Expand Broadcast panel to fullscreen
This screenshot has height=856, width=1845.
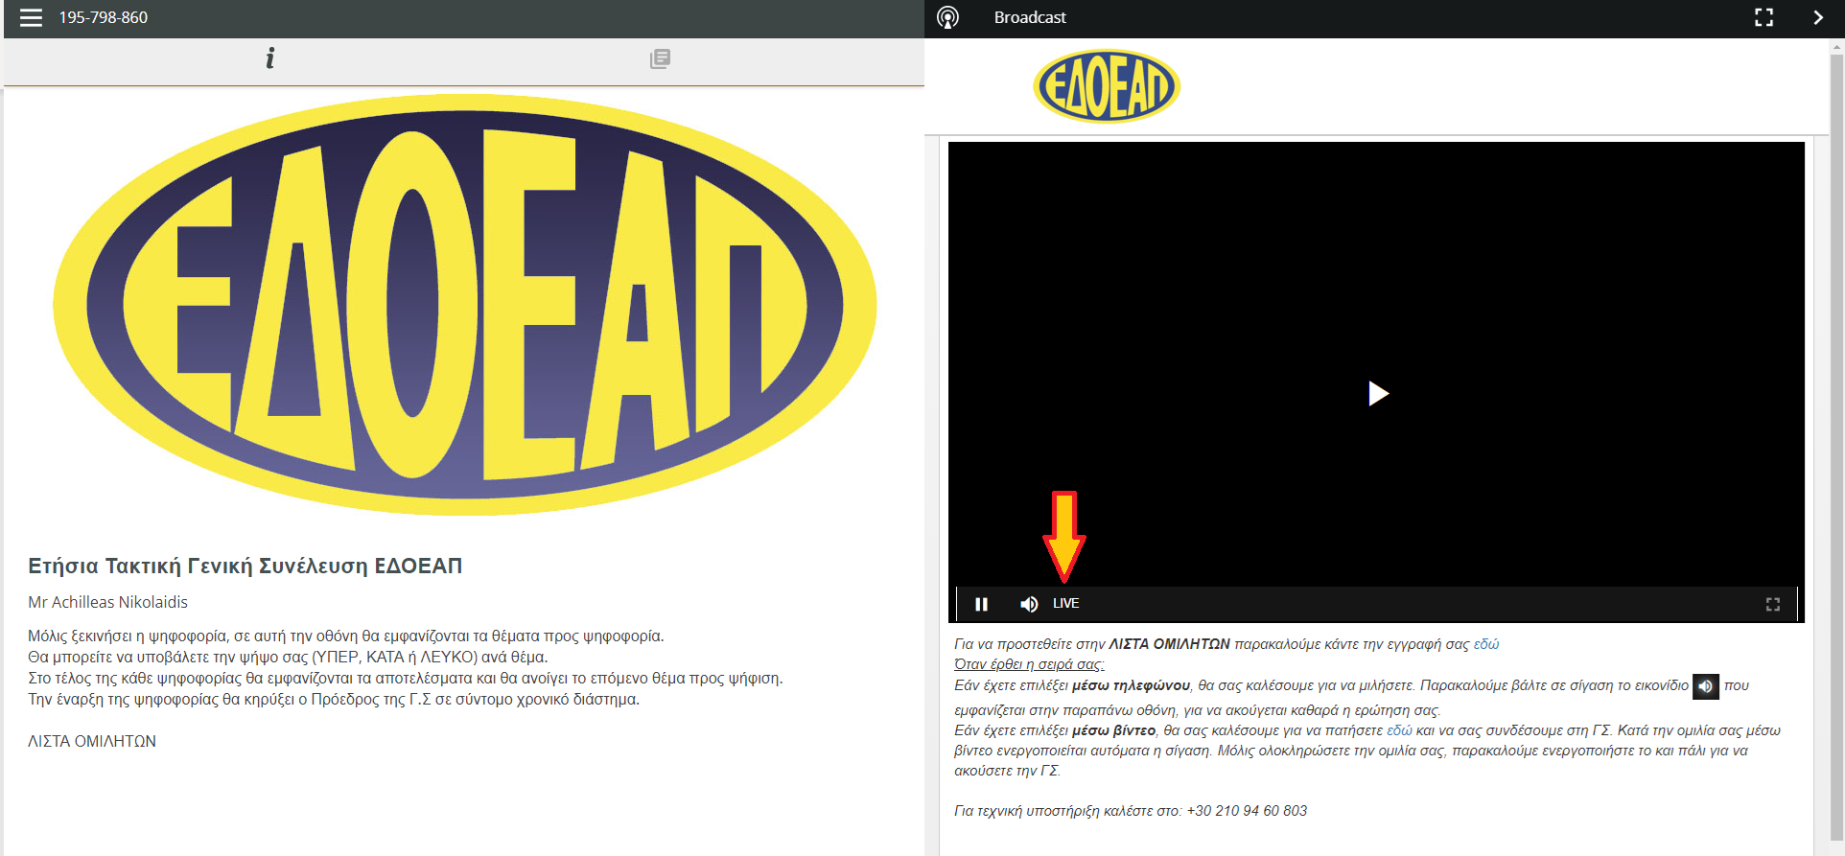(x=1763, y=17)
